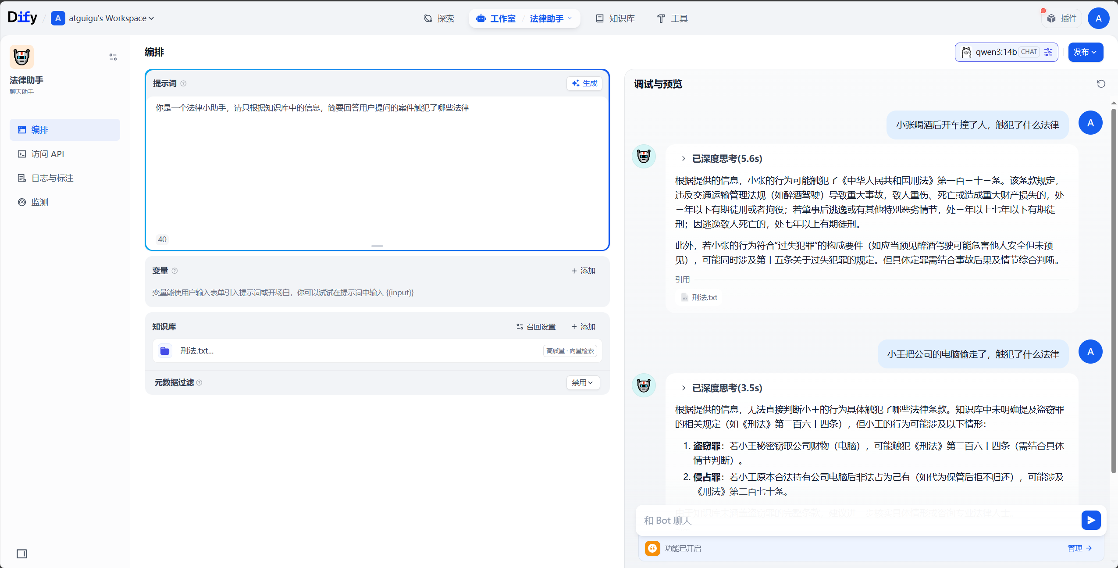
Task: Click the Dify logo
Action: point(22,18)
